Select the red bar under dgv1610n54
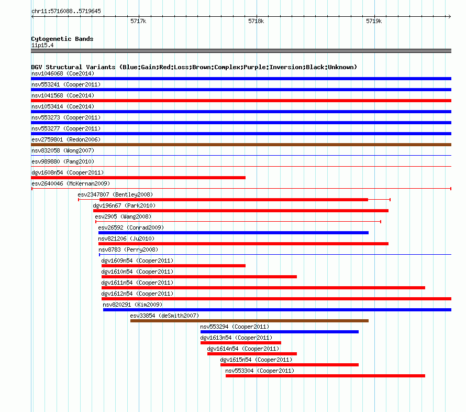This screenshot has height=412, width=466. 199,277
